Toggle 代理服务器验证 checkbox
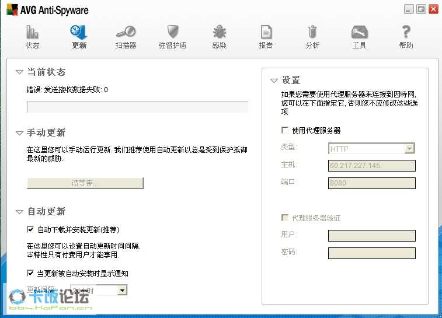This screenshot has height=318, width=442. tap(285, 218)
